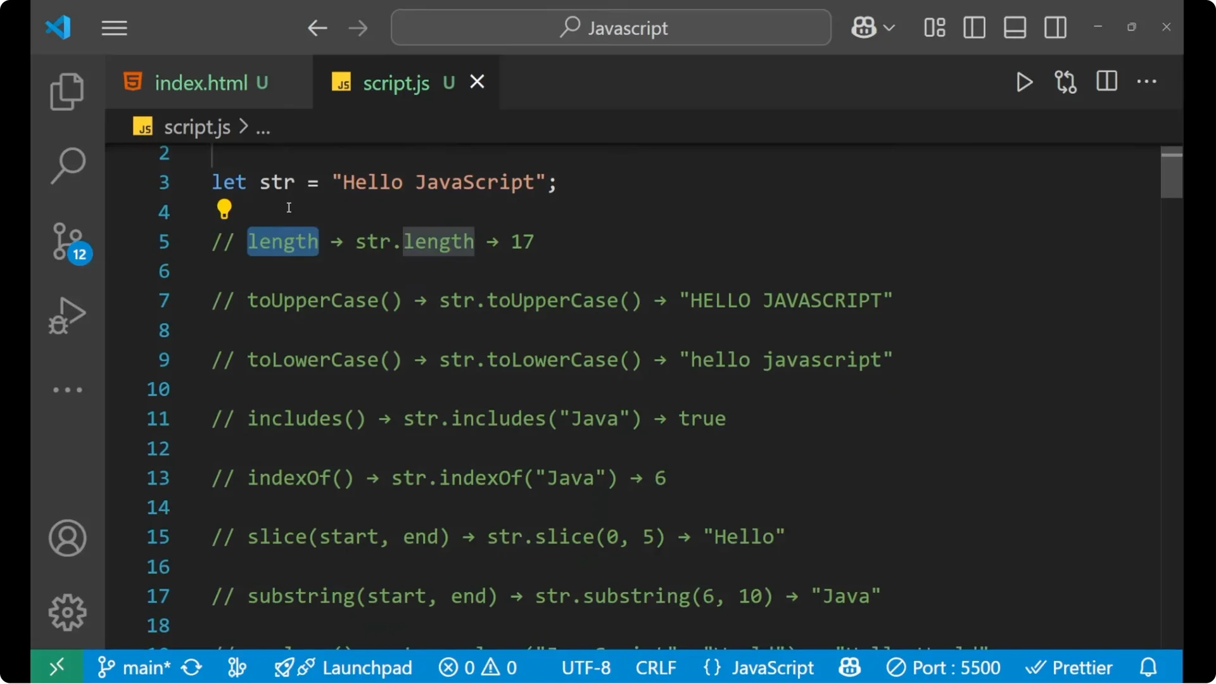Open the hamburger application menu
The image size is (1216, 684).
(x=114, y=27)
